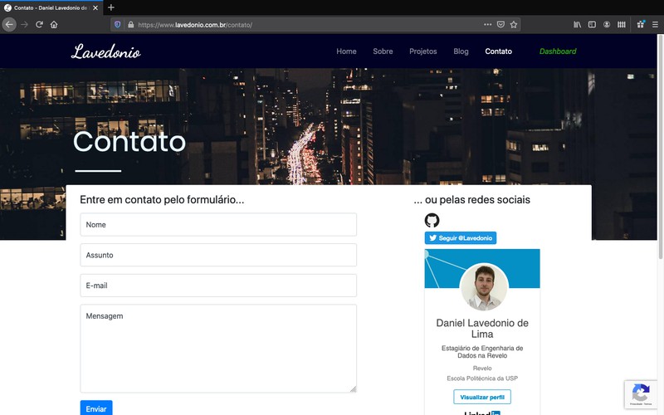
Task: Click the reCAPTCHA badge
Action: pos(641,393)
